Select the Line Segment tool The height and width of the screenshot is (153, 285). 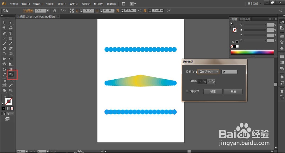tap(4, 38)
